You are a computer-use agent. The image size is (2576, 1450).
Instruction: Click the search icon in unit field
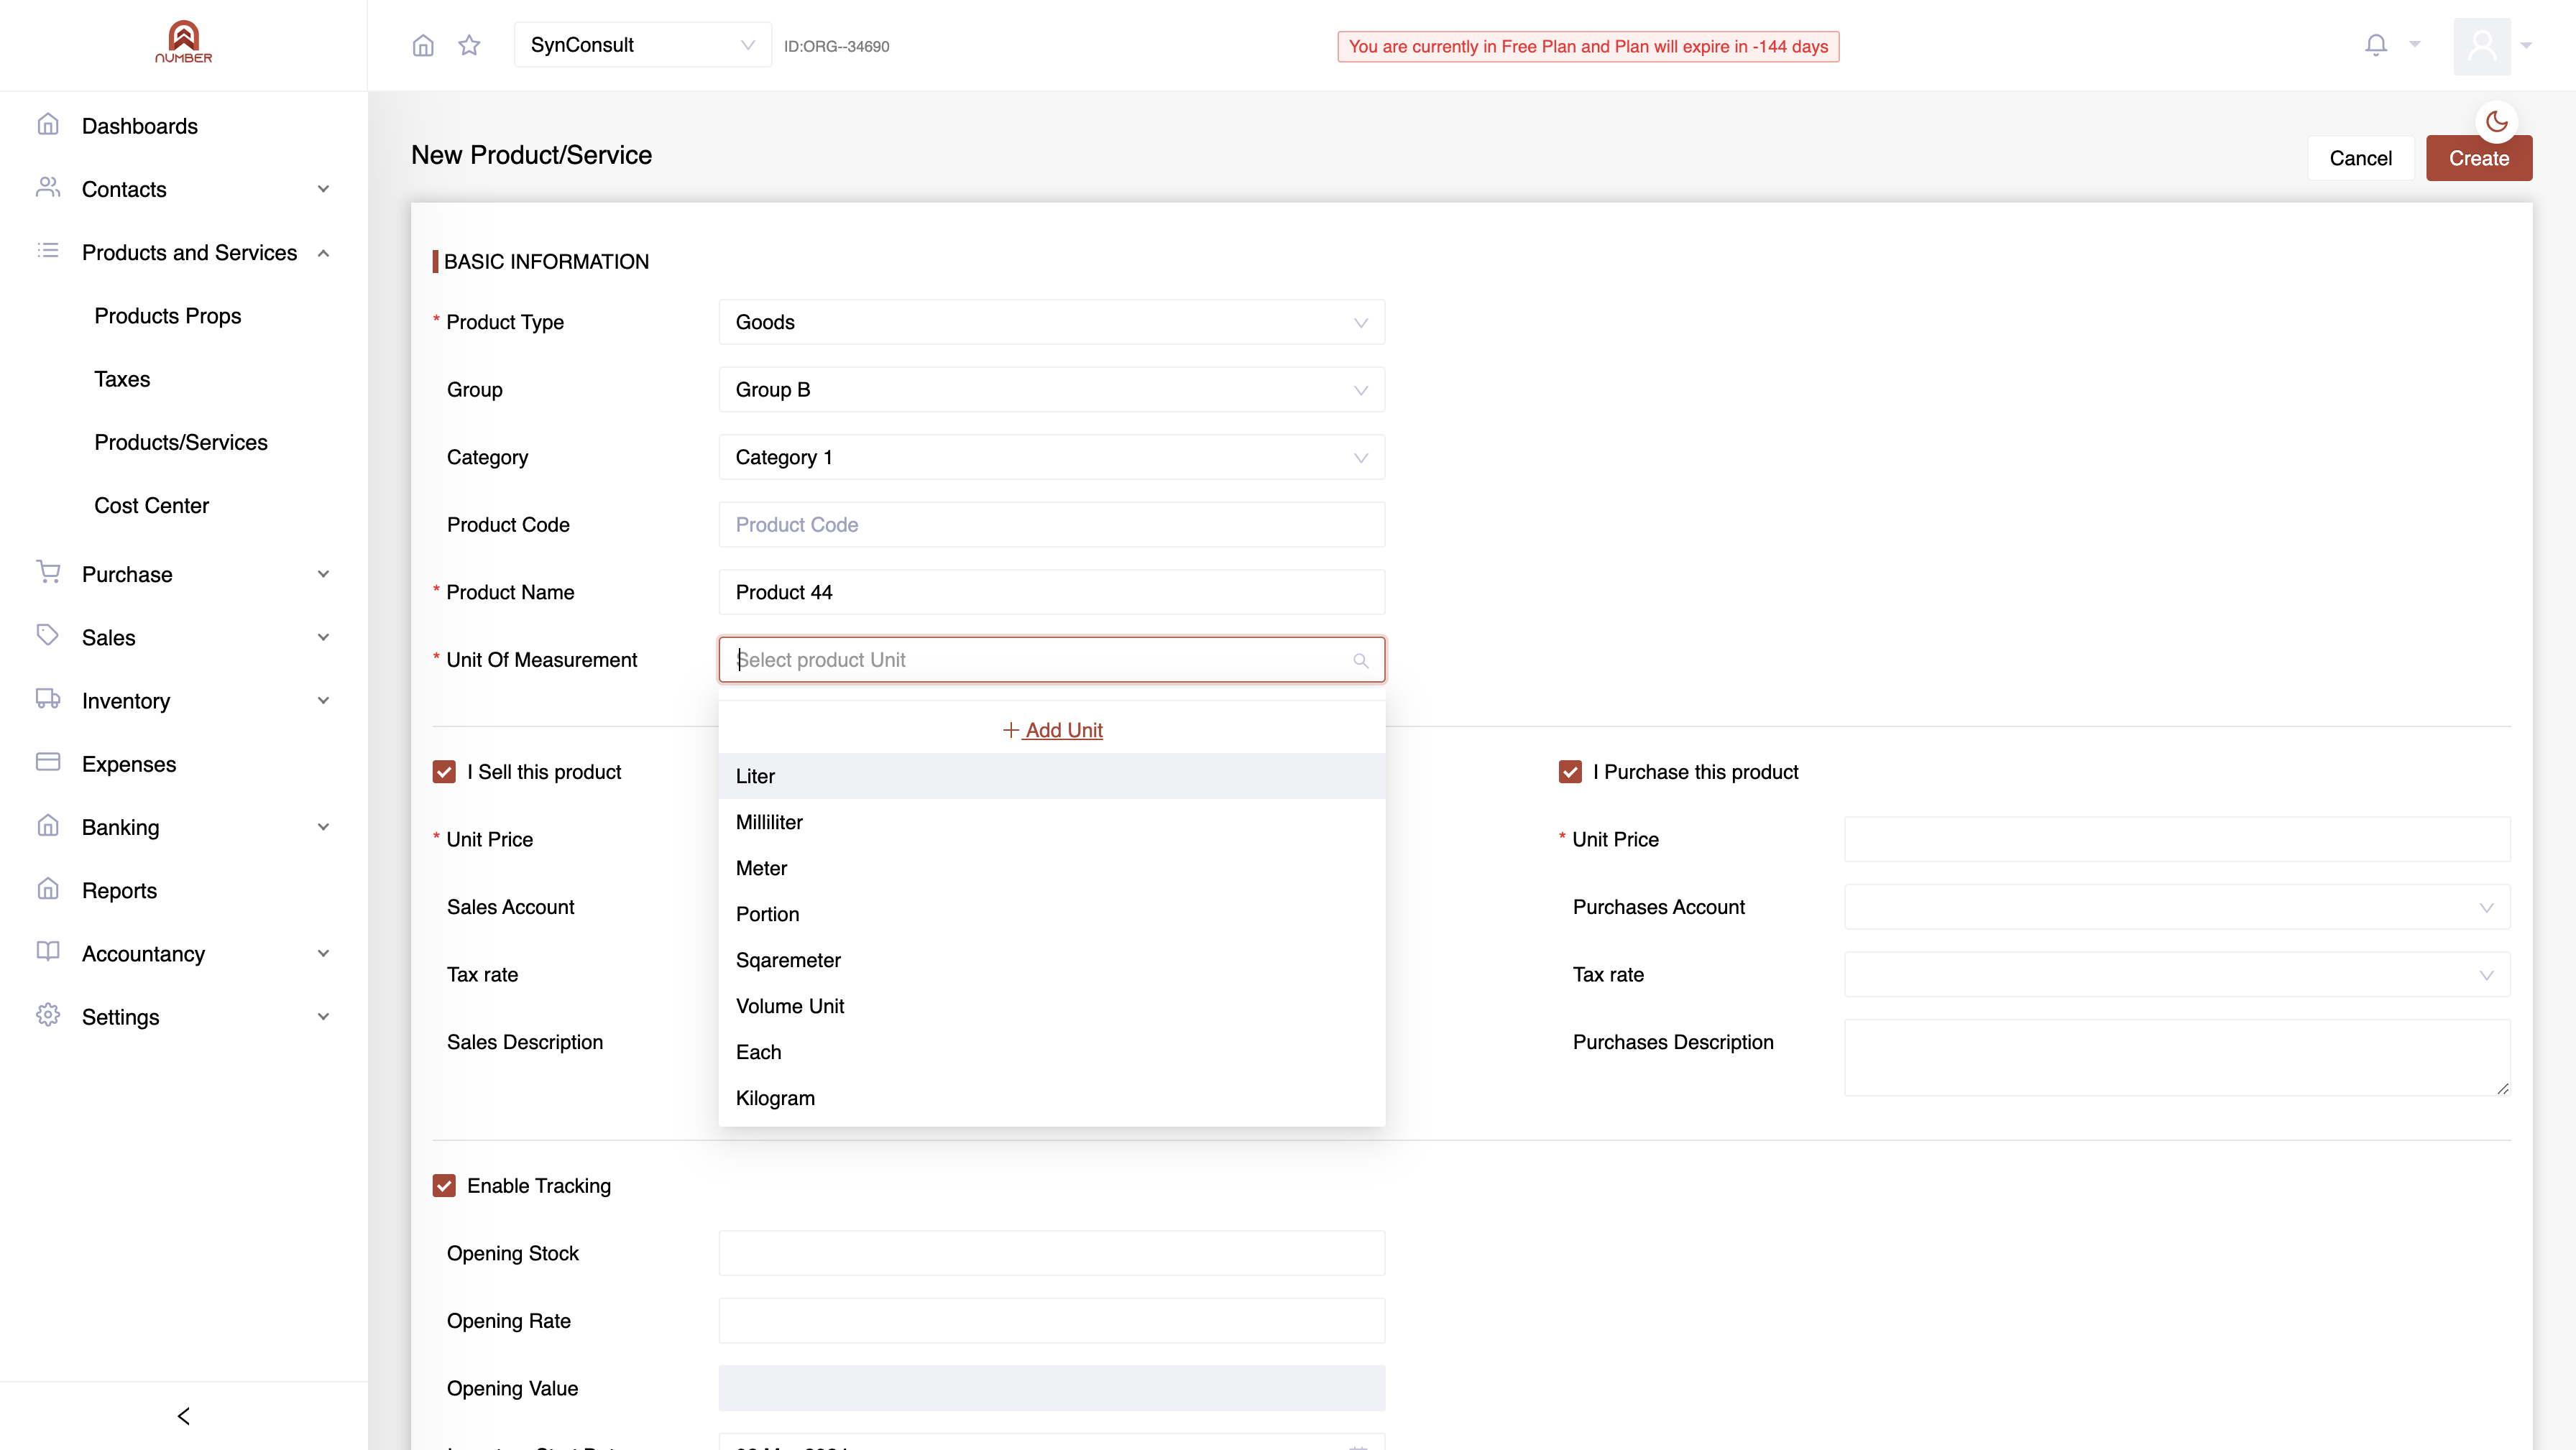(x=1360, y=660)
